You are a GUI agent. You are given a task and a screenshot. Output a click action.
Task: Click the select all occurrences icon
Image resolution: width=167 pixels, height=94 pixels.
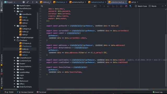[x=121, y=6]
